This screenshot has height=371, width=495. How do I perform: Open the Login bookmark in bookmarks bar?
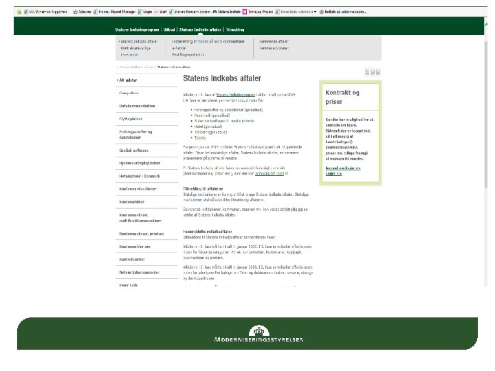click(145, 12)
